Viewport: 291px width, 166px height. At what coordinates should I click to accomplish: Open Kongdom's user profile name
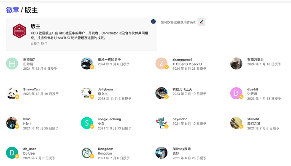click(105, 149)
